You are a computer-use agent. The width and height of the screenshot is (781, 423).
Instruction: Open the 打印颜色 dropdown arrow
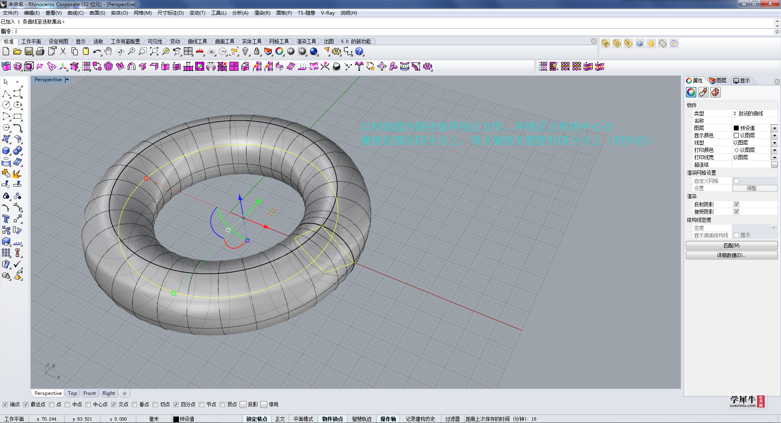click(x=774, y=150)
